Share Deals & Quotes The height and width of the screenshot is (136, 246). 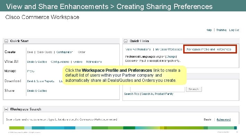37,91
